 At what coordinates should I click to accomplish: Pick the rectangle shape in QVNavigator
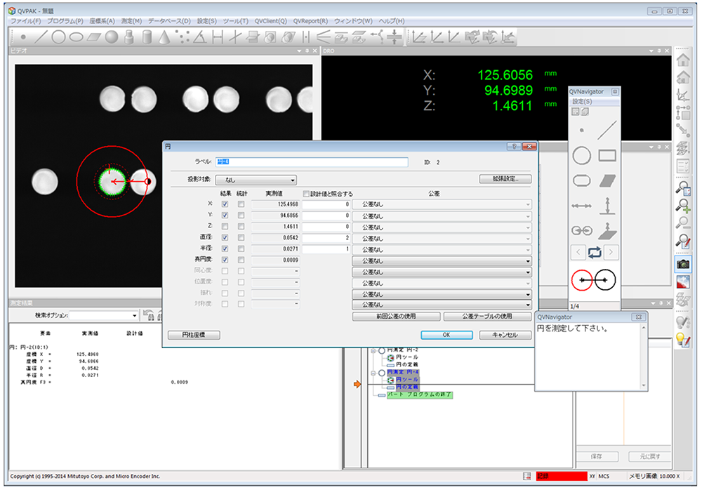[x=607, y=156]
